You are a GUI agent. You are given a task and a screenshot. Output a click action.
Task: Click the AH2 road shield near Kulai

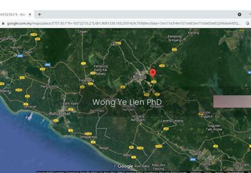click(192, 159)
